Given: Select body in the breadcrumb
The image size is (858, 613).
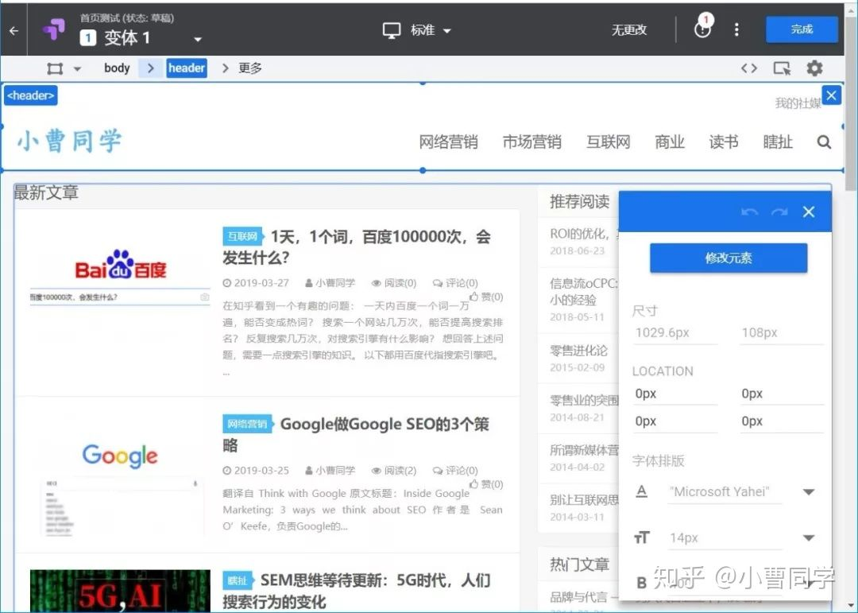Looking at the screenshot, I should point(117,68).
